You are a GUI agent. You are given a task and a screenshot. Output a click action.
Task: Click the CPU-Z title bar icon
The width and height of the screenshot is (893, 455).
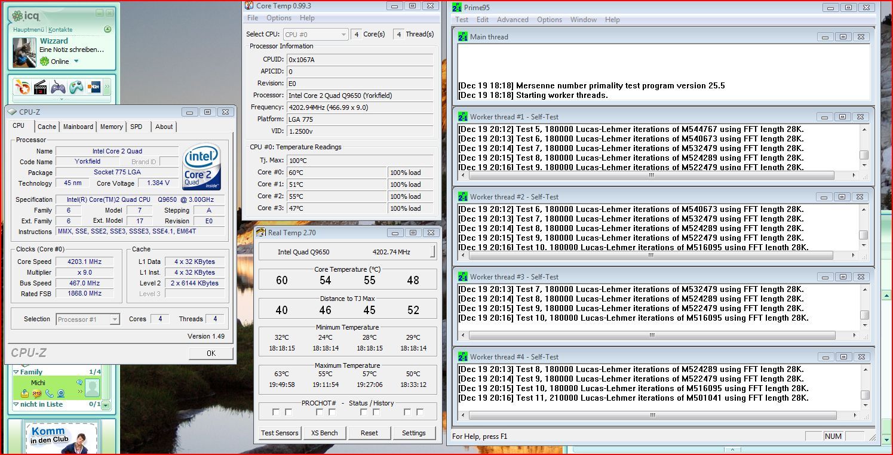point(12,112)
